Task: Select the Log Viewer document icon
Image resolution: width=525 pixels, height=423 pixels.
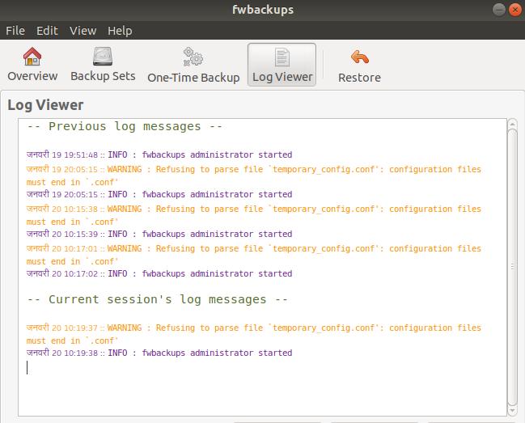Action: 282,57
